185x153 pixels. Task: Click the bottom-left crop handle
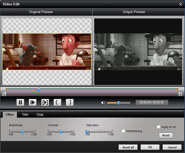pos(3,70)
